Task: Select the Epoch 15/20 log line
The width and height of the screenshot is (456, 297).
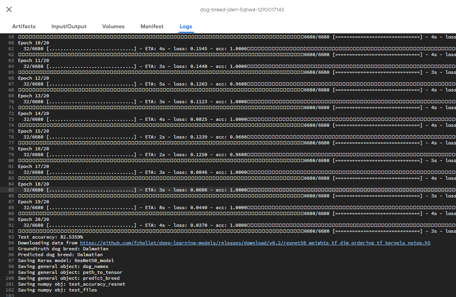Action: click(33, 131)
